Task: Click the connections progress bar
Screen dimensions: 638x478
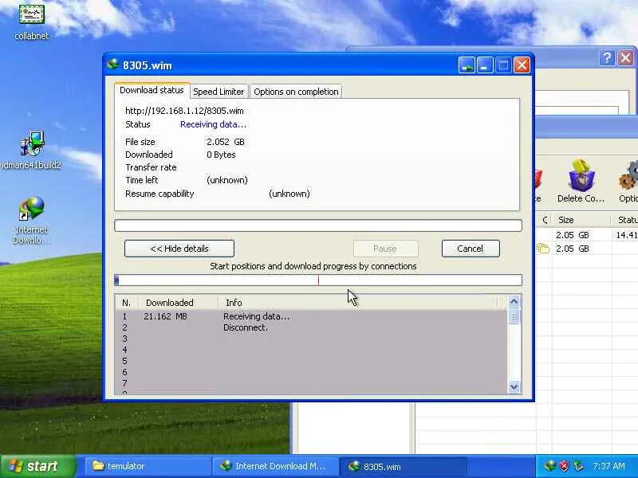Action: (x=318, y=280)
